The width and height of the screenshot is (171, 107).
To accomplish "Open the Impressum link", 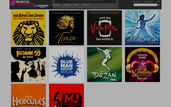I will [136, 1].
